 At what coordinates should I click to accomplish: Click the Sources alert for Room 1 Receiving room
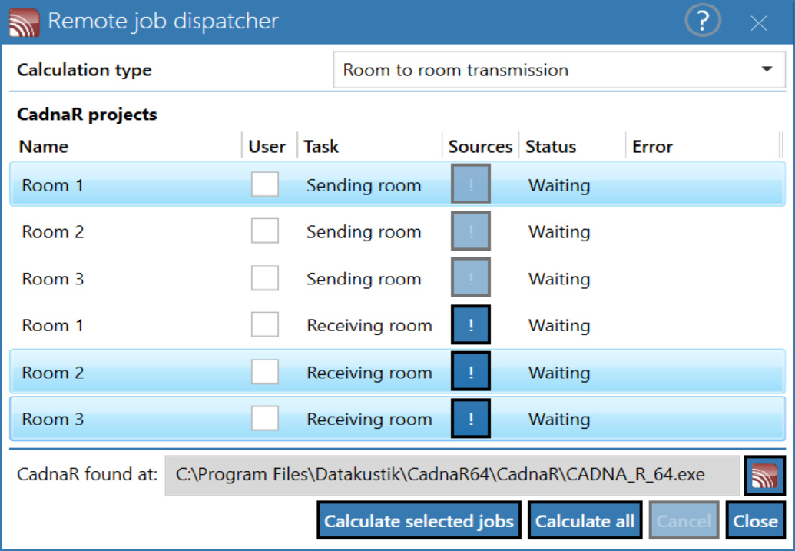click(x=471, y=325)
